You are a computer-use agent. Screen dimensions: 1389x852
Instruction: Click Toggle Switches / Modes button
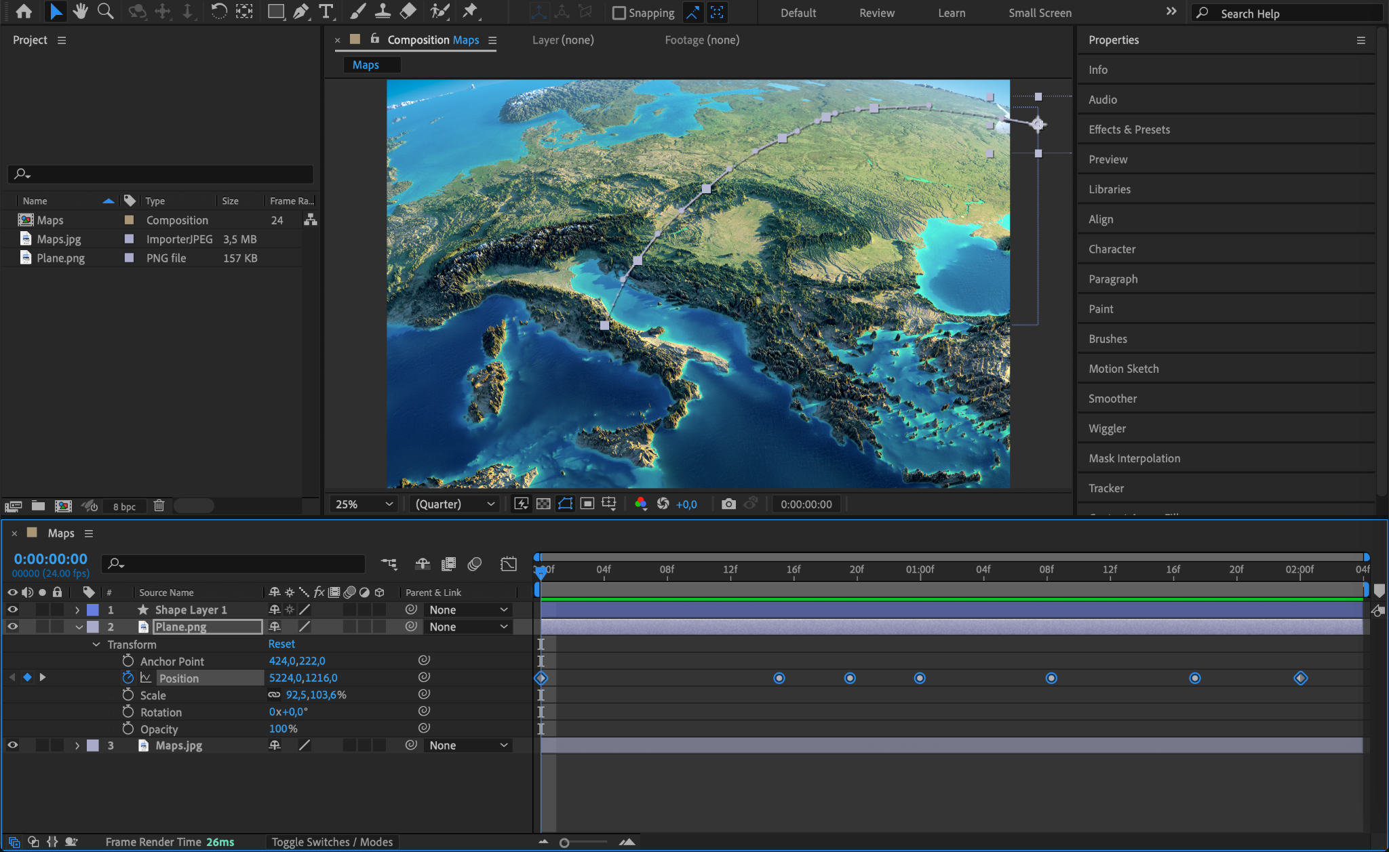tap(332, 842)
